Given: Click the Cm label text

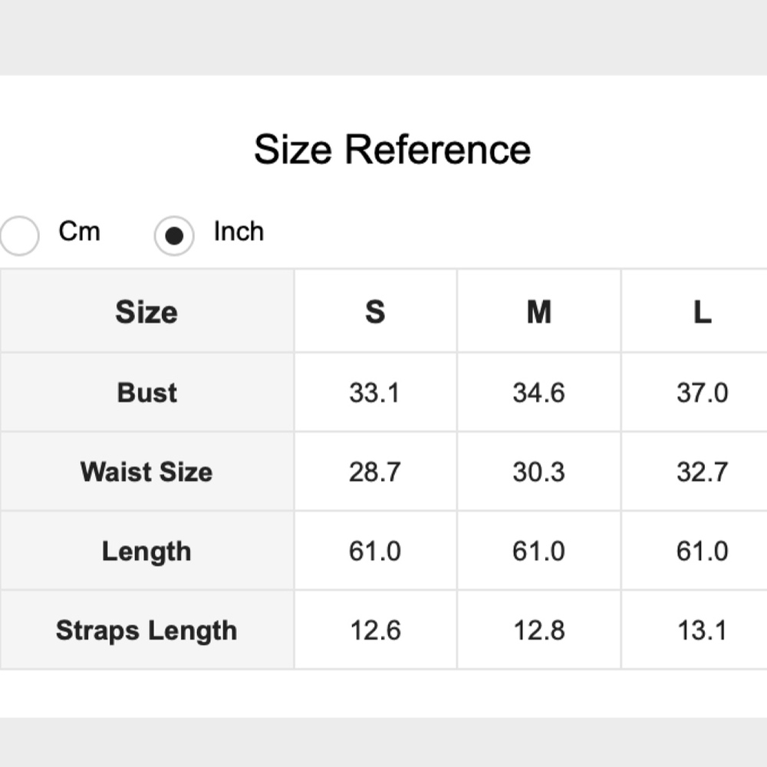Looking at the screenshot, I should [x=79, y=231].
